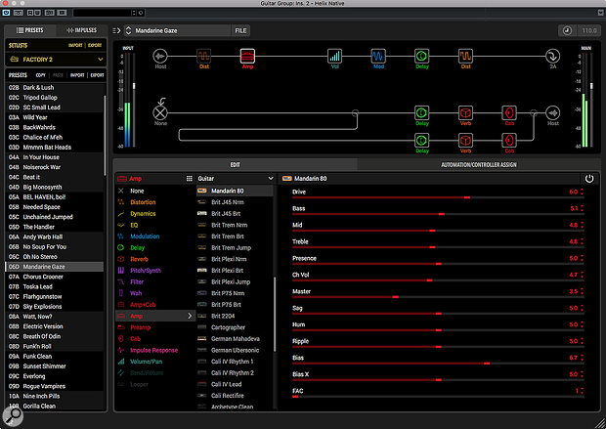The width and height of the screenshot is (606, 429).
Task: Open the Guitar amp subcategory dropdown
Action: (236, 179)
